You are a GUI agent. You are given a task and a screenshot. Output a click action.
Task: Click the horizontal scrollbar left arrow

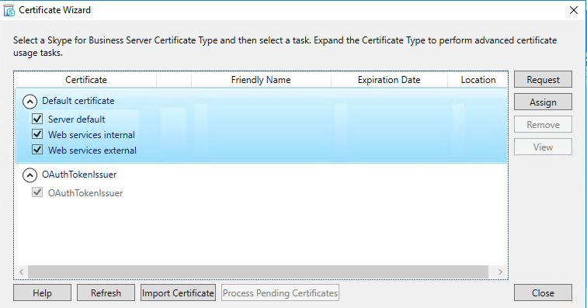21,272
